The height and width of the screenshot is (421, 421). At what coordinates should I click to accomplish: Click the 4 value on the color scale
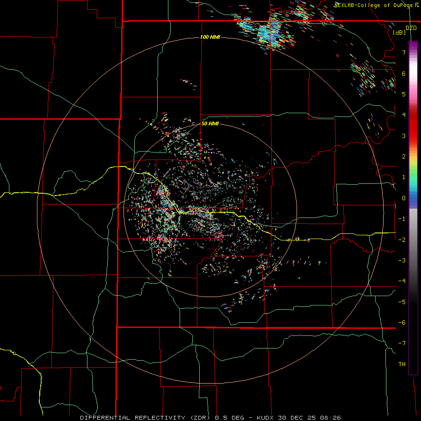coord(404,115)
